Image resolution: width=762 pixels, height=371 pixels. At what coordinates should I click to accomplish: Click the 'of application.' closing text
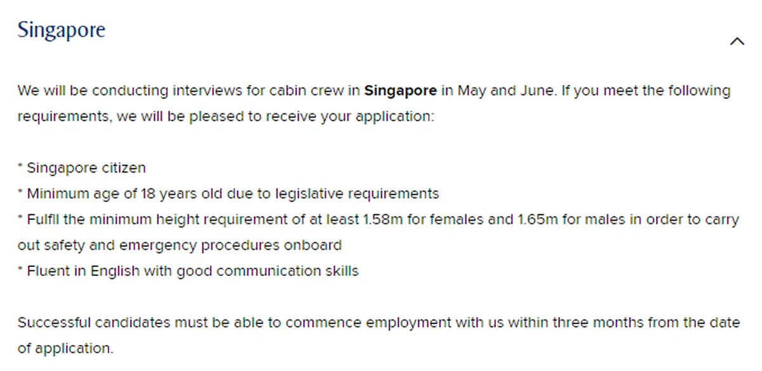point(65,348)
